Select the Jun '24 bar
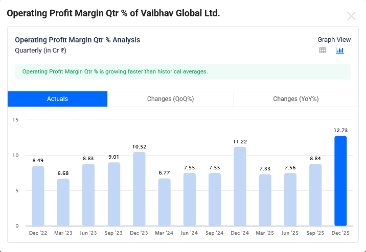The width and height of the screenshot is (366, 252). pyautogui.click(x=190, y=199)
